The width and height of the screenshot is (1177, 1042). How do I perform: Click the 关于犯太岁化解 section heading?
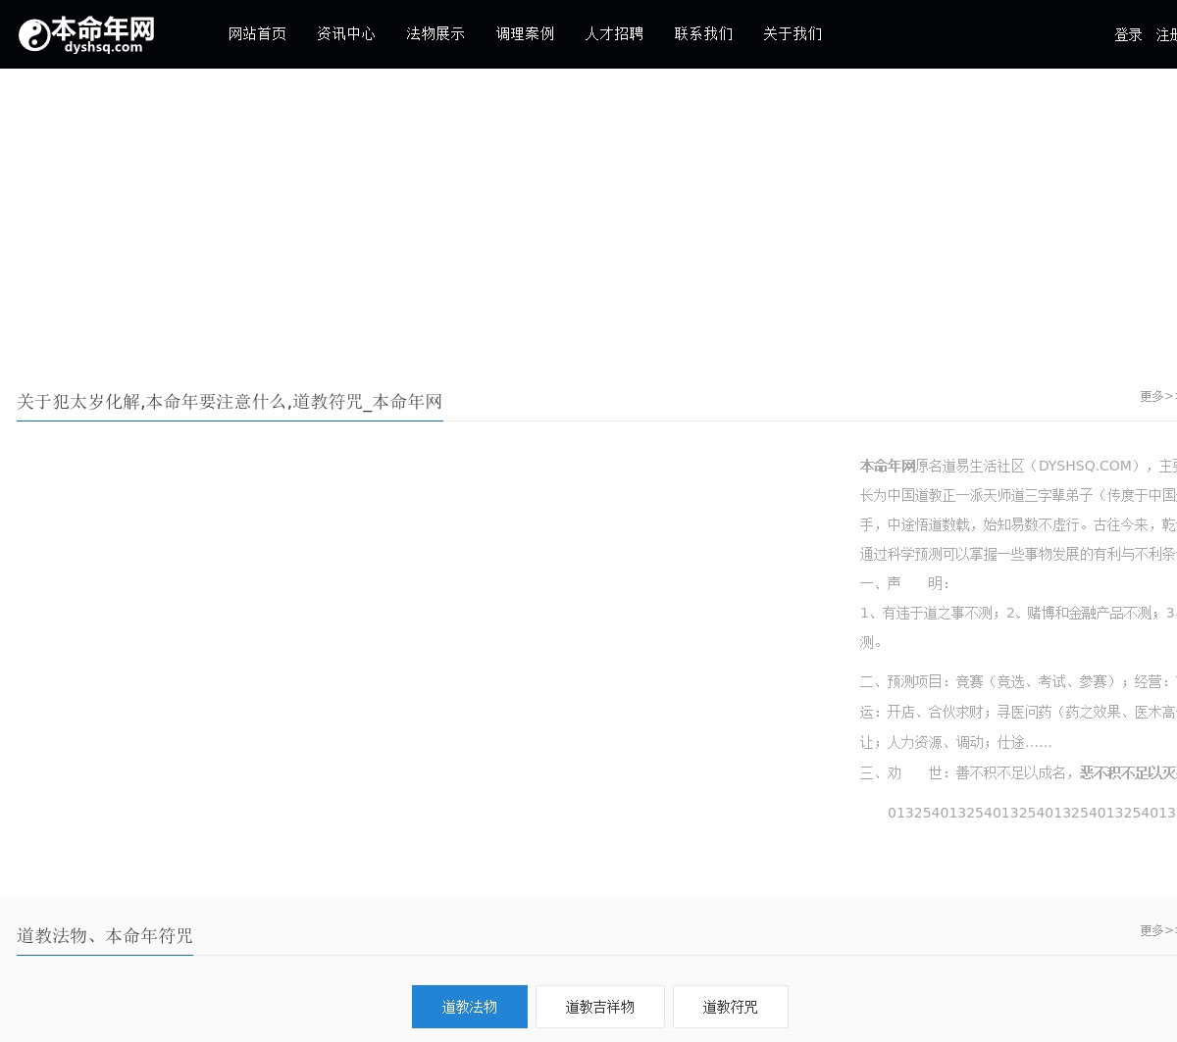230,402
